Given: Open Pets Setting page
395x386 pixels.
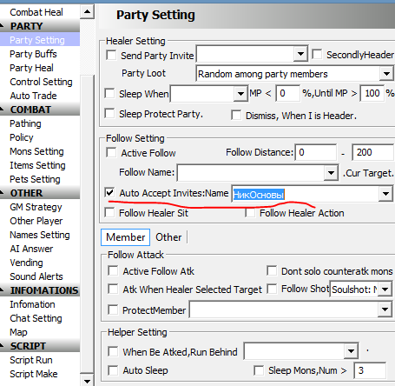Looking at the screenshot, I should coord(35,179).
